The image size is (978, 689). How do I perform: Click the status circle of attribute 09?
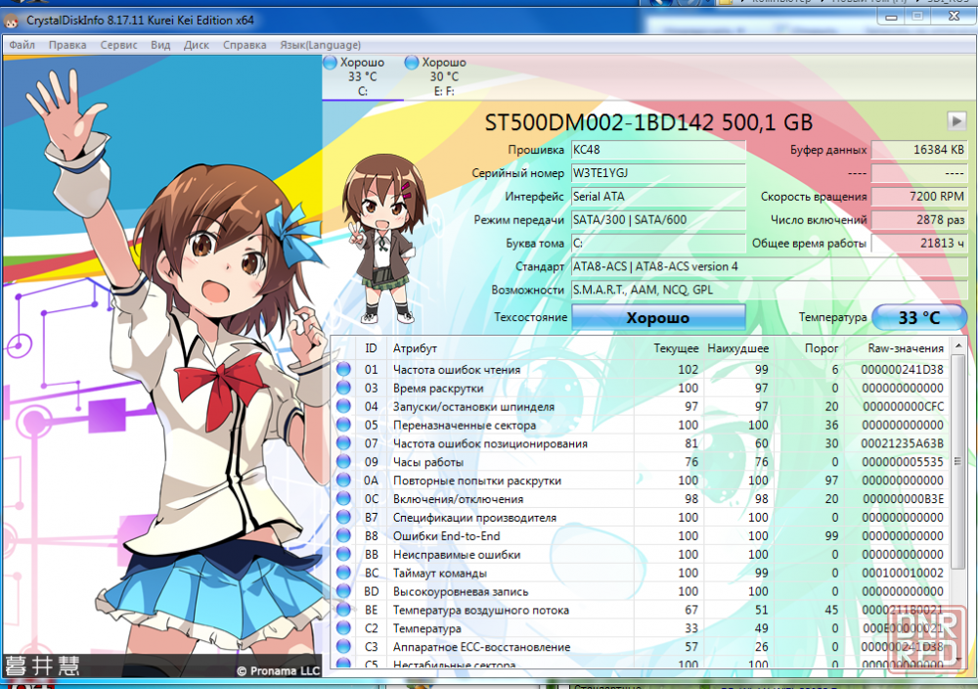point(343,462)
